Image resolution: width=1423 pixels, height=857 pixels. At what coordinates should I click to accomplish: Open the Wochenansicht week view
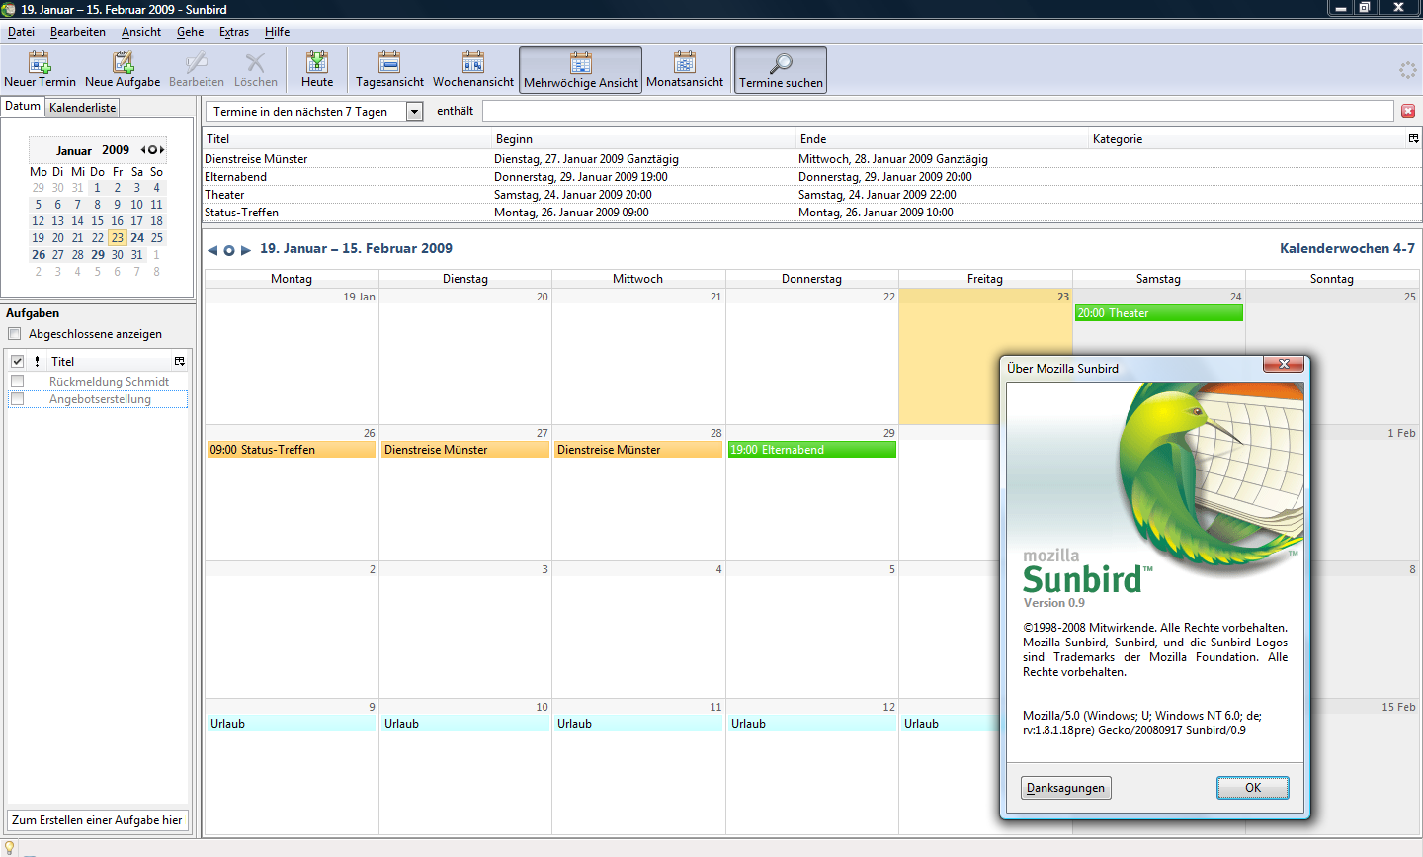tap(473, 64)
